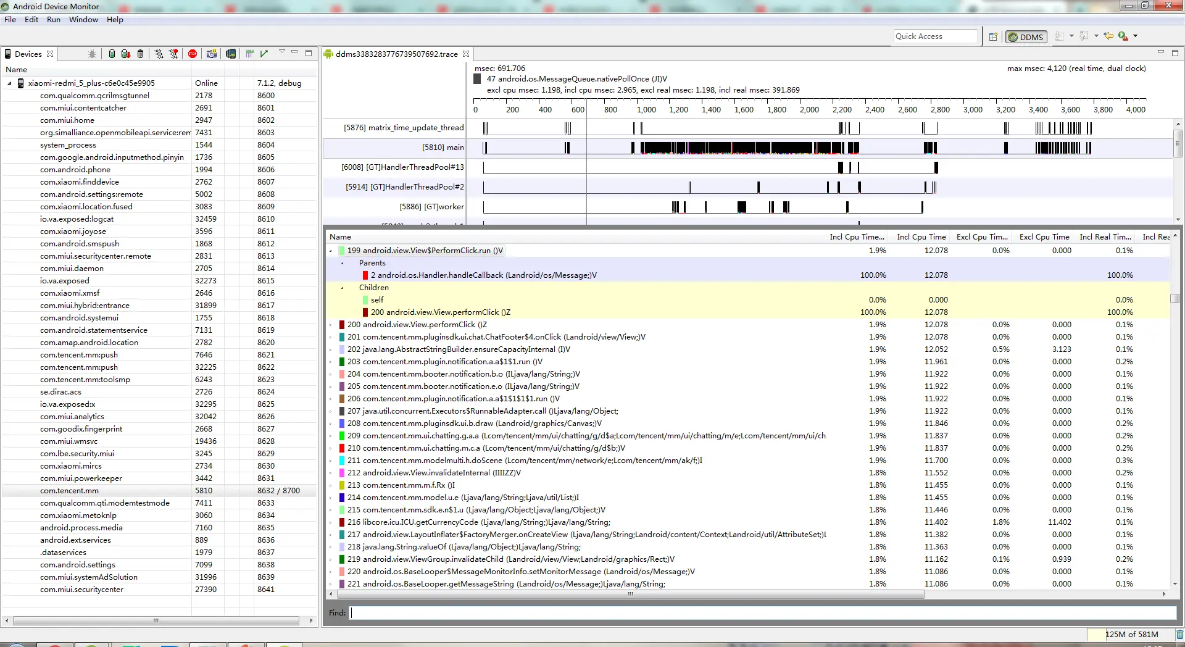Viewport: 1185px width, 647px height.
Task: Click the red color swatch of Handler.handleCallback
Action: point(365,275)
